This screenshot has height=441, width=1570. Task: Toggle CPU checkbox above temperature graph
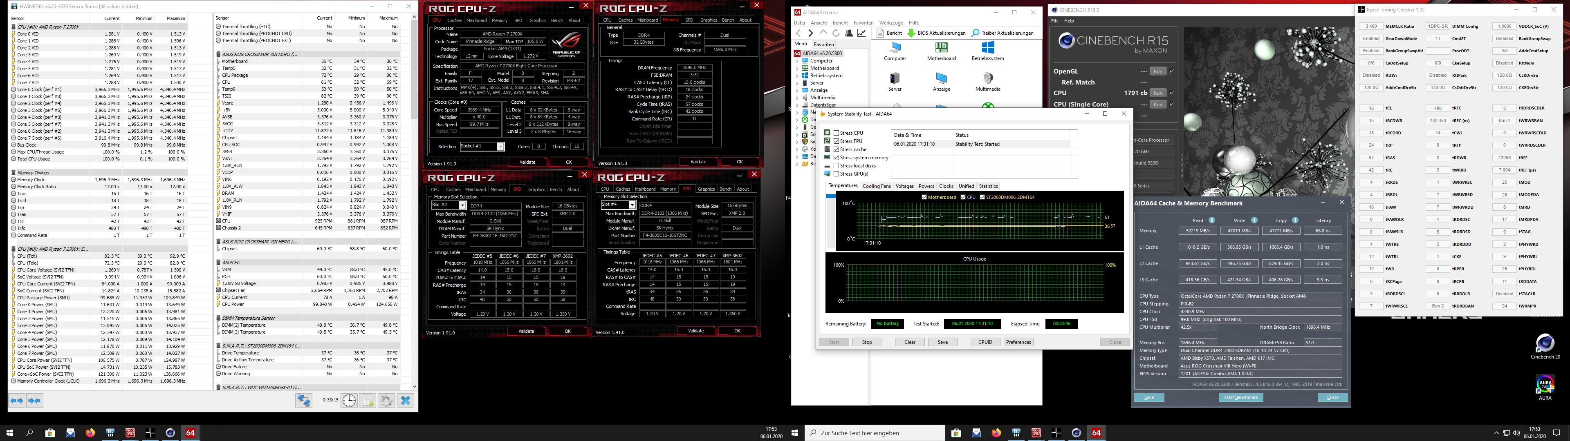[963, 197]
